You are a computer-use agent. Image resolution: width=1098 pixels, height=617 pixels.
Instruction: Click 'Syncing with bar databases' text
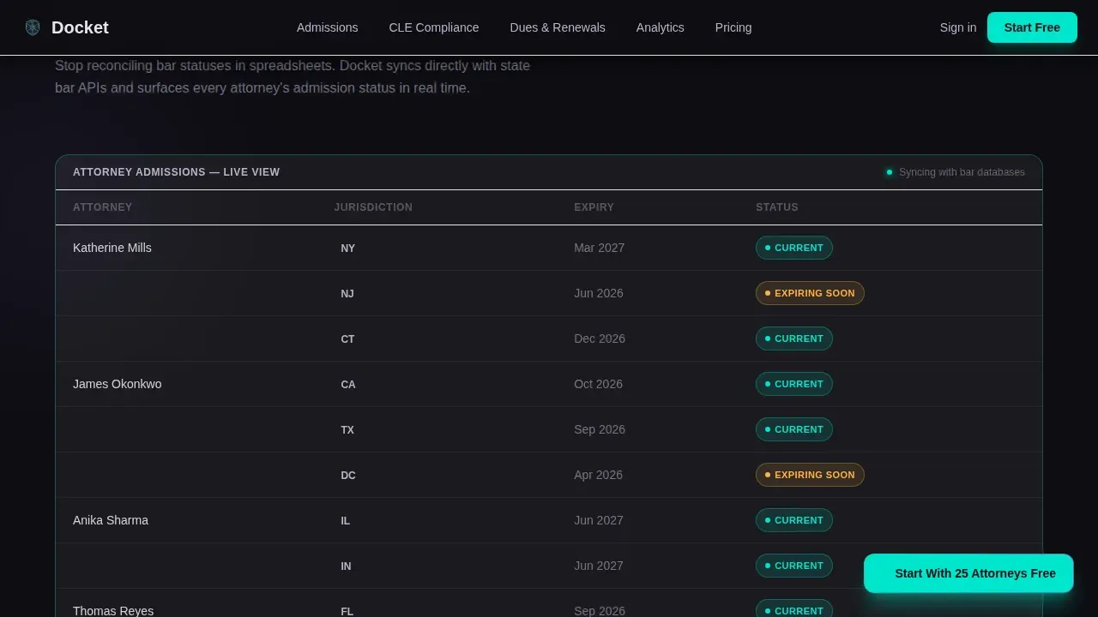(x=962, y=172)
